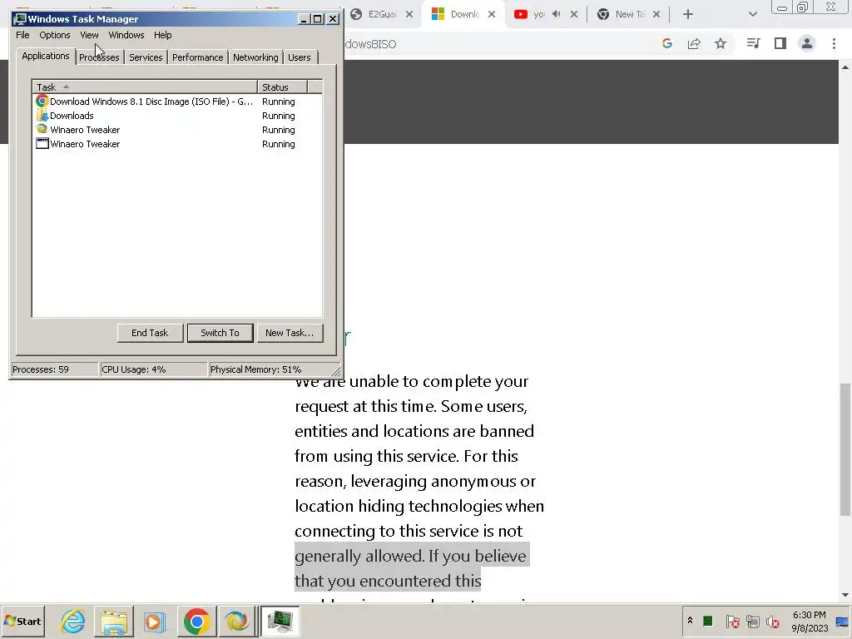Open the Windows menu in Task Manager
The height and width of the screenshot is (639, 852).
[x=126, y=35]
